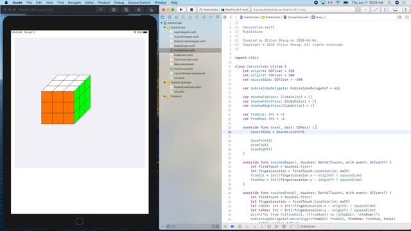Pause program execution in debug bar

tap(240, 227)
